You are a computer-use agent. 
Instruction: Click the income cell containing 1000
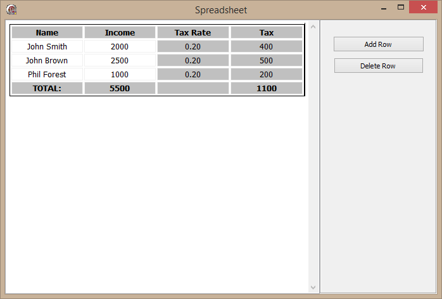coord(120,74)
